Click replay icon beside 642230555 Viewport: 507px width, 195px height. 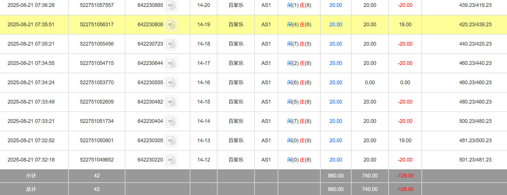[x=171, y=83]
